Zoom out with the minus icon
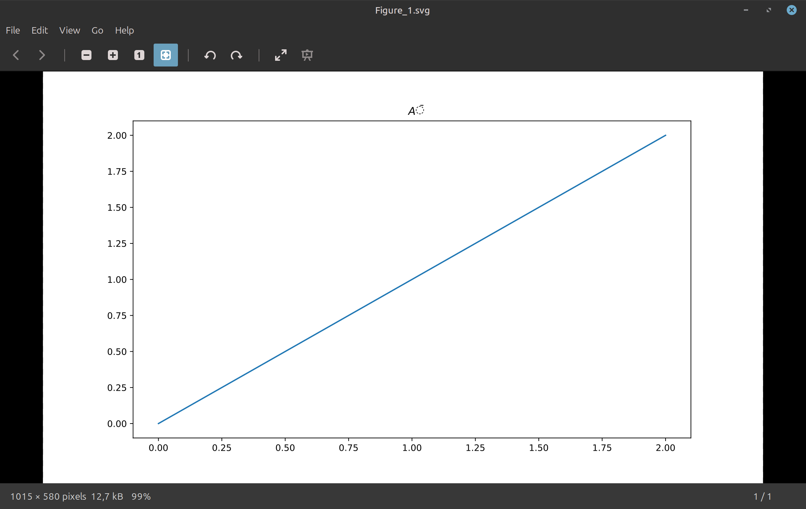The height and width of the screenshot is (509, 806). 86,55
